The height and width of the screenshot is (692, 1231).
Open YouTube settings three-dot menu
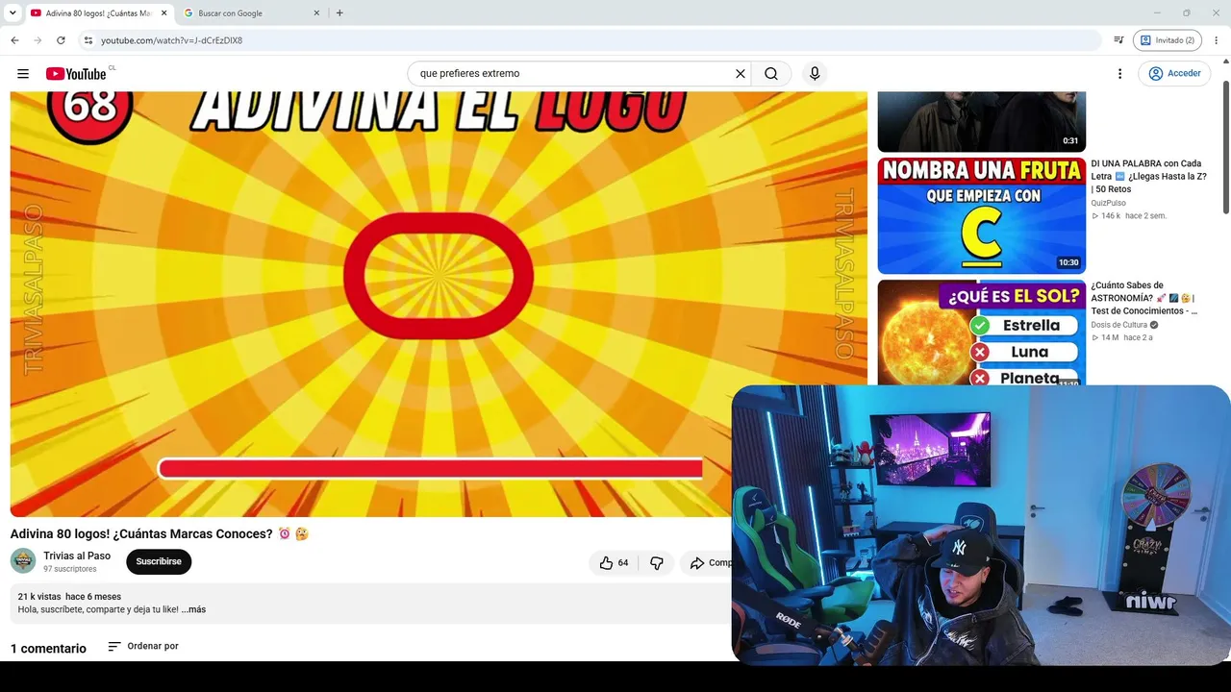(1119, 74)
